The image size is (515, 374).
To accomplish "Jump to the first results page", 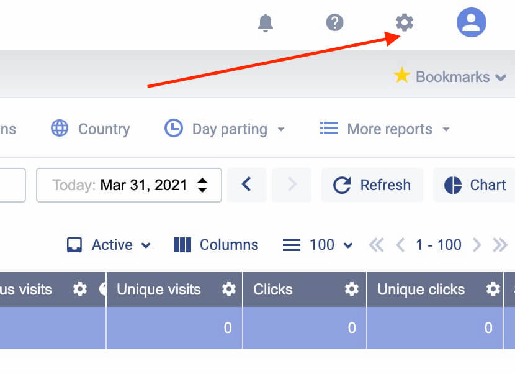I will (x=376, y=245).
